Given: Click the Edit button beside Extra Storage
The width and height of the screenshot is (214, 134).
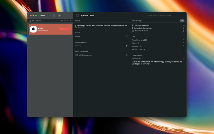Looking at the screenshot, I should click(x=182, y=21).
